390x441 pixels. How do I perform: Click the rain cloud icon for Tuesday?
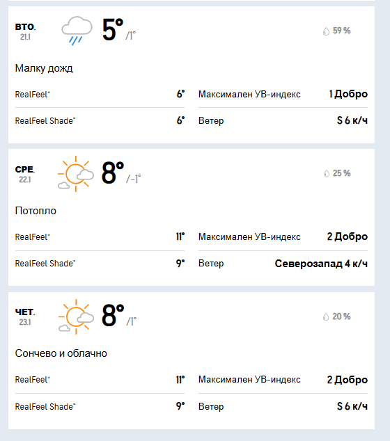point(77,31)
